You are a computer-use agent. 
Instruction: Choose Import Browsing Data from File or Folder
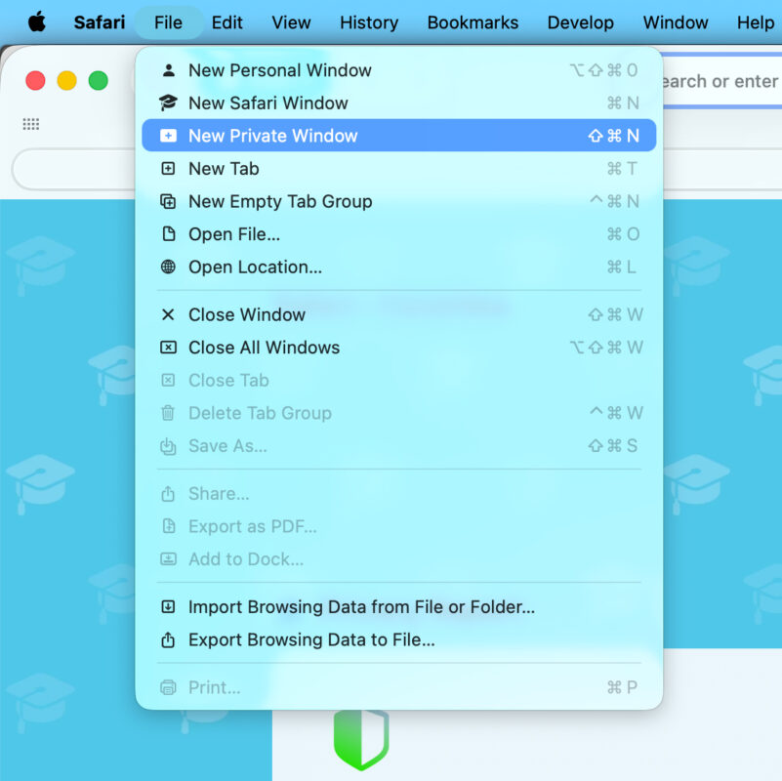[x=399, y=607]
